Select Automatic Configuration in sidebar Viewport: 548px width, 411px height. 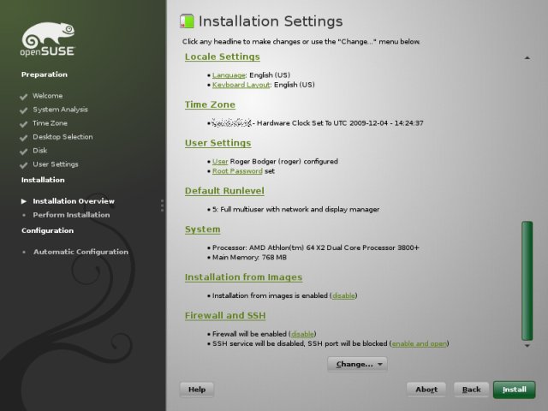80,252
